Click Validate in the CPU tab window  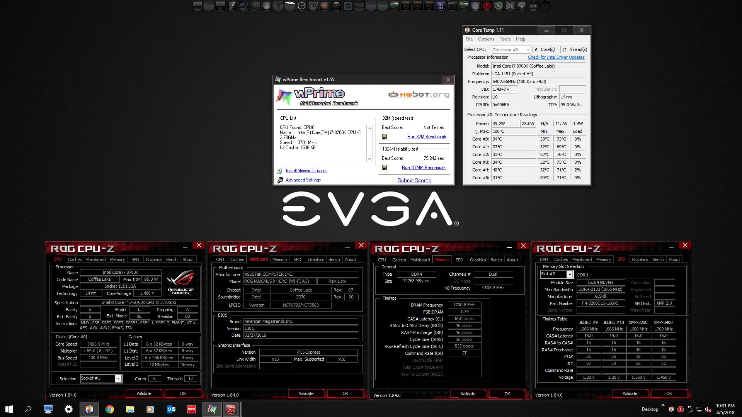click(x=144, y=393)
